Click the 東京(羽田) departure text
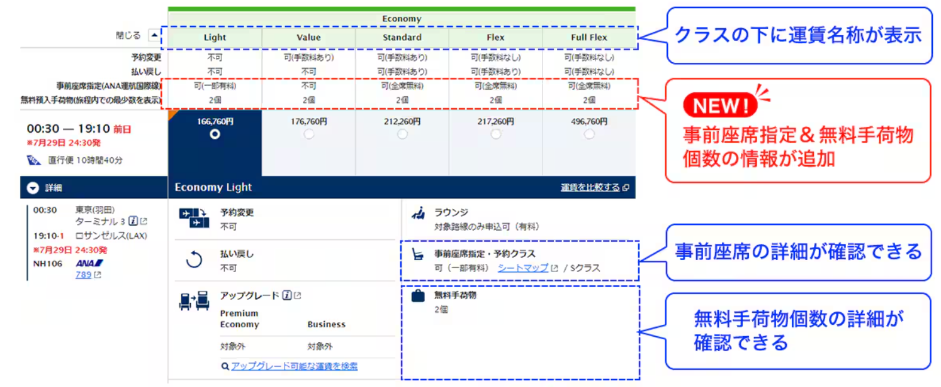This screenshot has height=387, width=941. click(95, 210)
